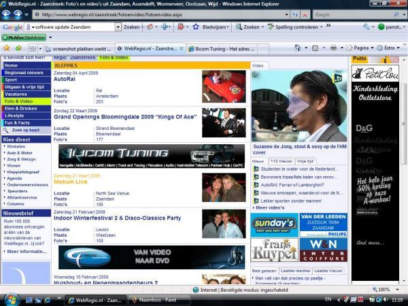Click the browser Forward arrow button
This screenshot has width=408, height=306.
pyautogui.click(x=18, y=15)
